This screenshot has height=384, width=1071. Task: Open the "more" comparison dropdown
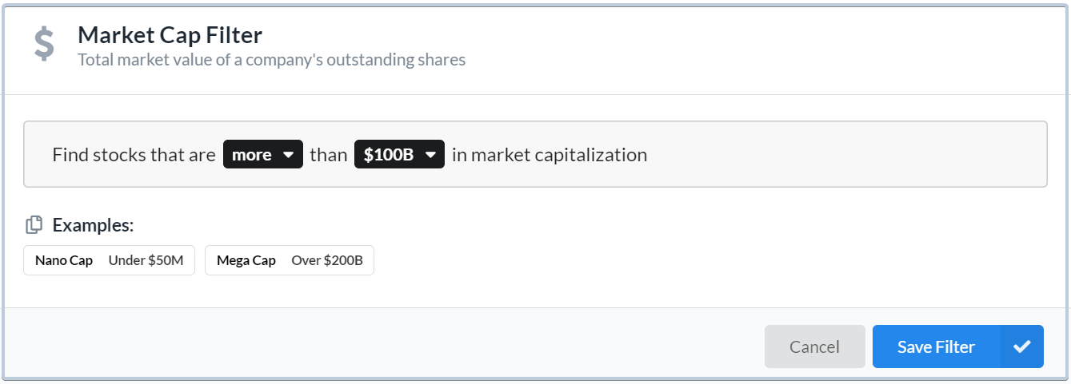(x=263, y=155)
